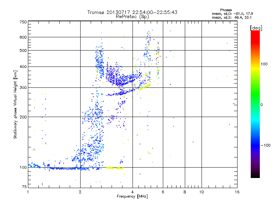Click the 'Phases' header text
Image resolution: width=279 pixels, height=209 pixels.
click(x=226, y=10)
